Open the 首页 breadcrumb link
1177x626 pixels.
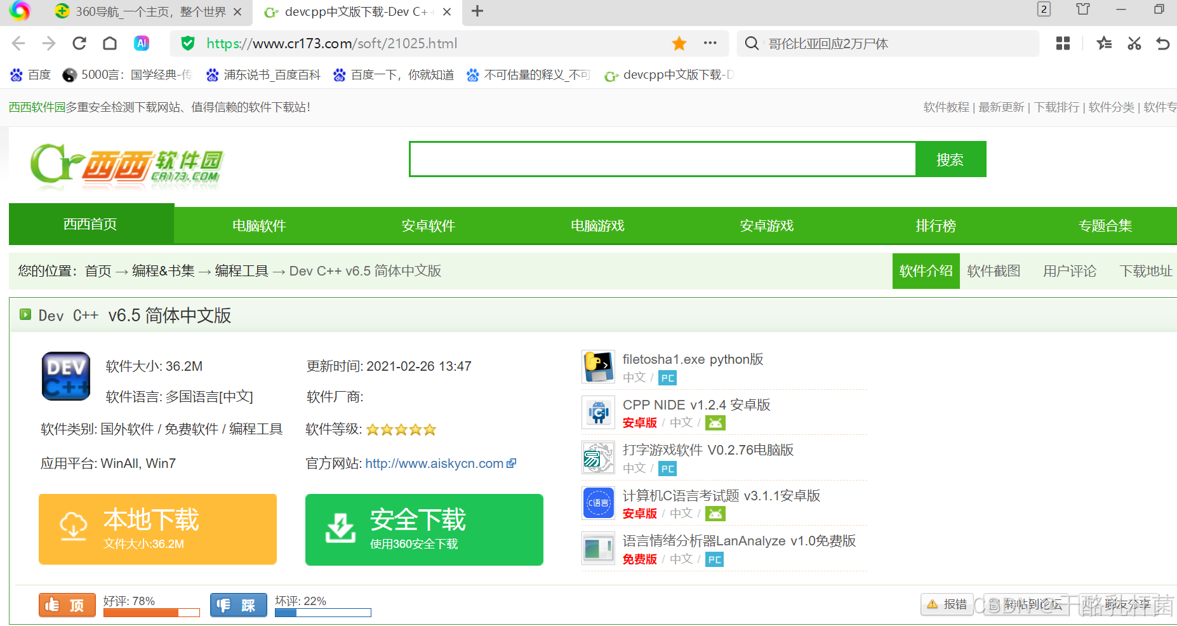click(98, 271)
